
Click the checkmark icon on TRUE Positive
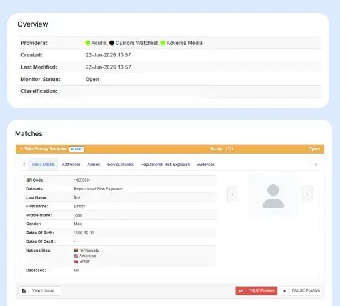[x=241, y=291]
